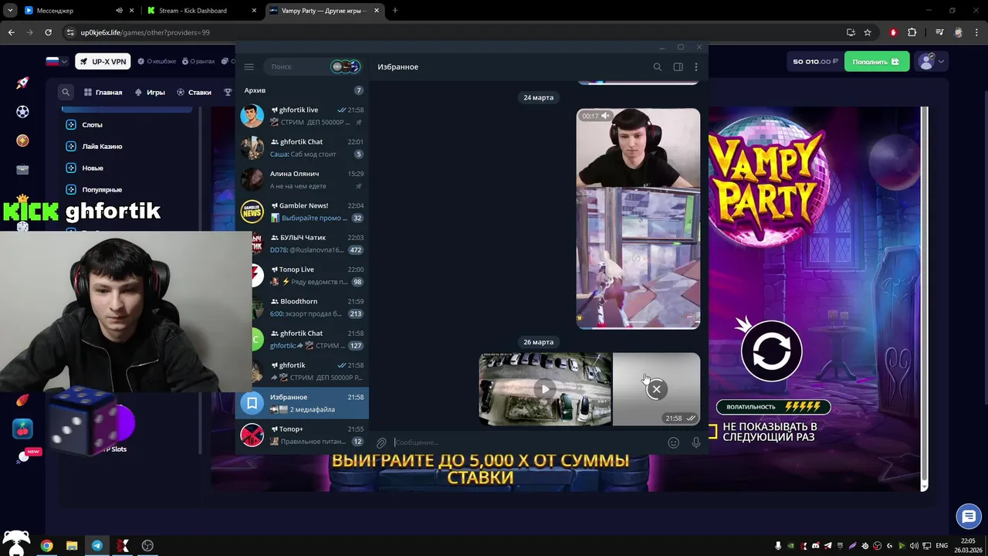Select the Избранное saved messages chat
This screenshot has height=556, width=988.
click(x=303, y=402)
